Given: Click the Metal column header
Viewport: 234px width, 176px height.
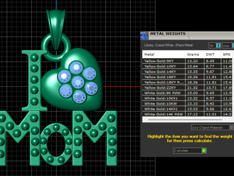Looking at the screenshot, I should click(164, 54).
